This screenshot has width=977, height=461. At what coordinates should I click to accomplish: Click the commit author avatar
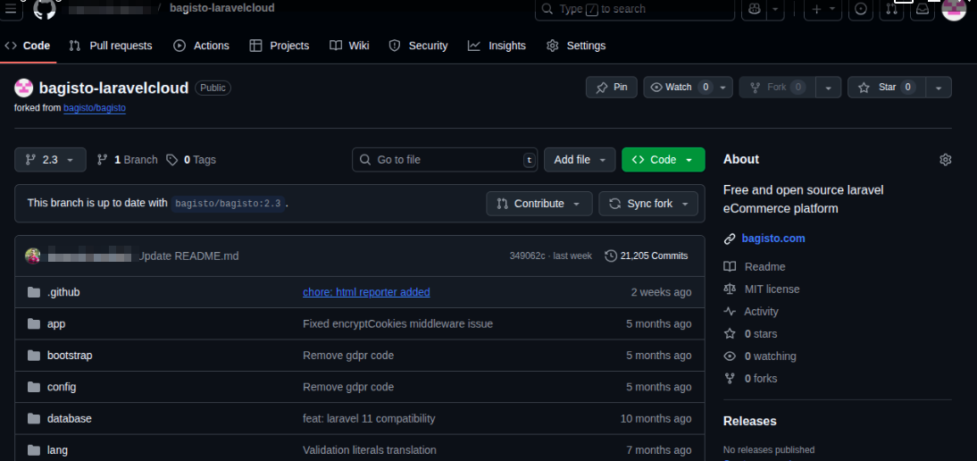(33, 256)
